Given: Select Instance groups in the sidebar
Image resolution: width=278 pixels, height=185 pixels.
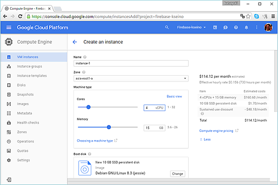Looking at the screenshot, I should pyautogui.click(x=29, y=67).
